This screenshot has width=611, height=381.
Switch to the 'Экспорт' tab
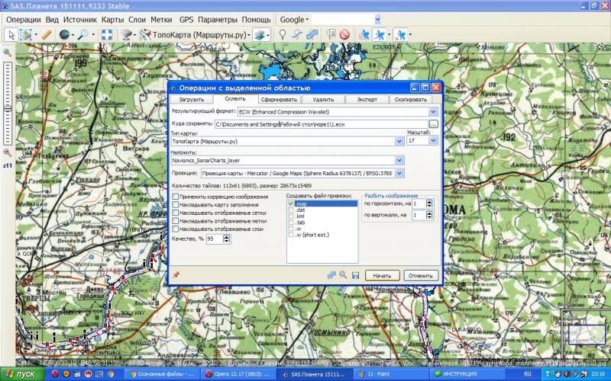point(368,99)
